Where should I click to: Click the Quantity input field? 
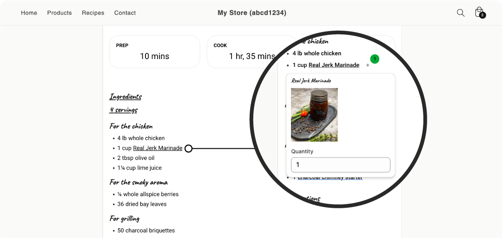341,165
